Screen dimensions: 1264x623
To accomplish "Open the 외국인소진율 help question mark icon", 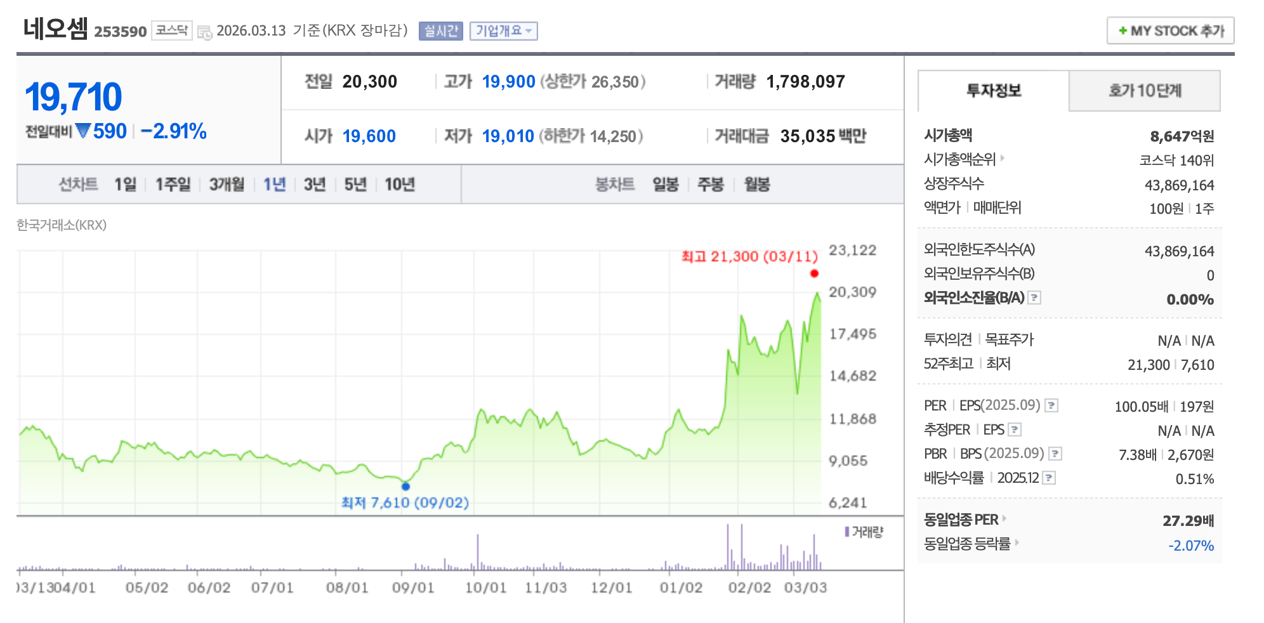I will tap(1034, 298).
